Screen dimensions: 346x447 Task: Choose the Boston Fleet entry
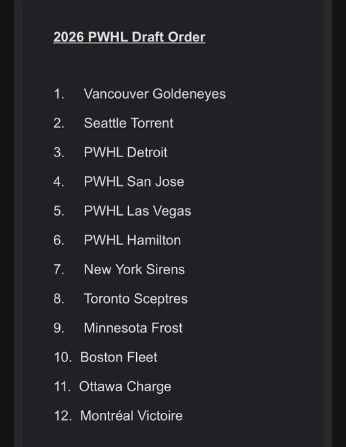click(118, 358)
